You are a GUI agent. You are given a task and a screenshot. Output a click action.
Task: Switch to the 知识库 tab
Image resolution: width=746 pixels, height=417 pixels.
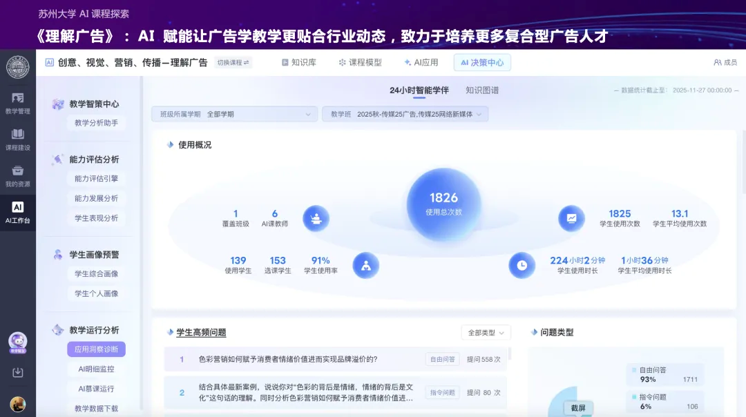(299, 63)
